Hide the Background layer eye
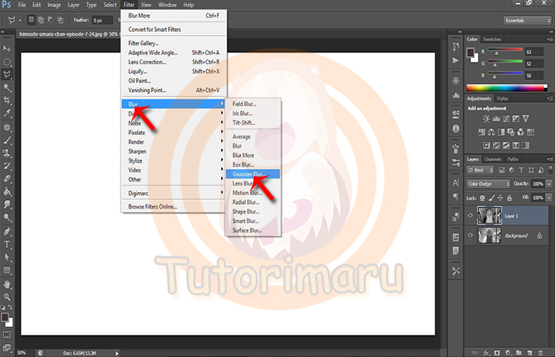 point(470,235)
